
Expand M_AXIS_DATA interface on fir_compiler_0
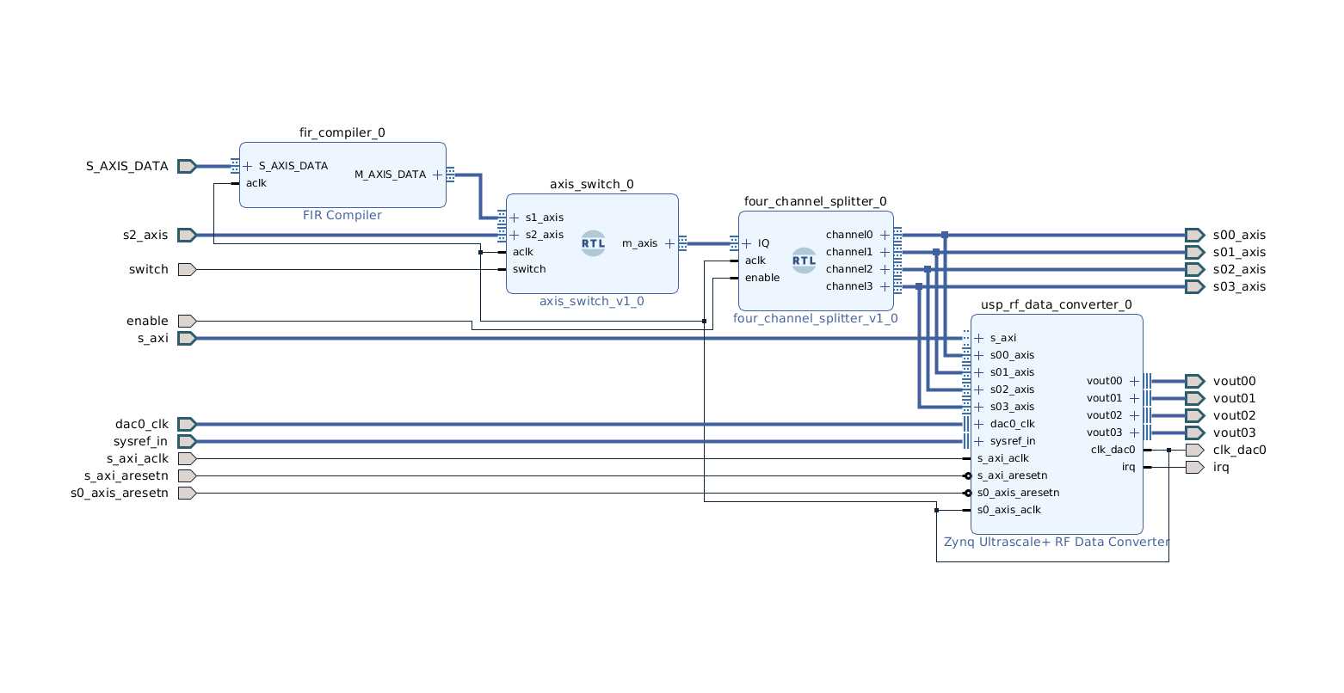437,175
